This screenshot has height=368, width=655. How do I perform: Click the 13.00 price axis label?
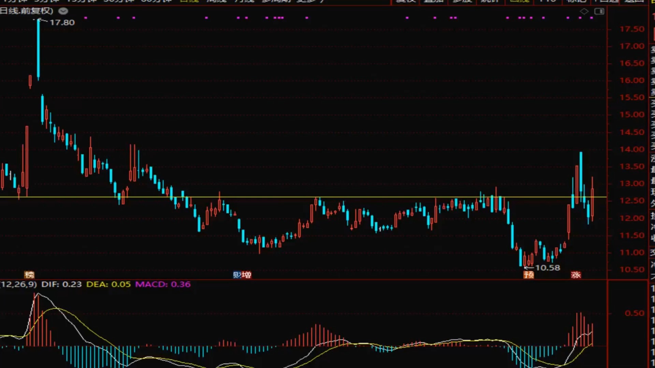coord(632,184)
